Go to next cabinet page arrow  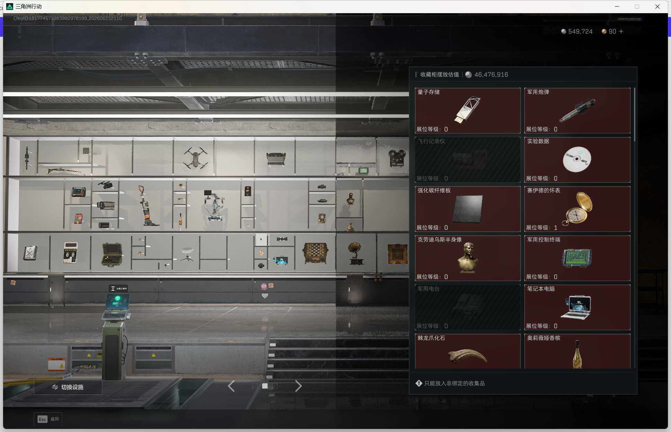click(x=298, y=386)
